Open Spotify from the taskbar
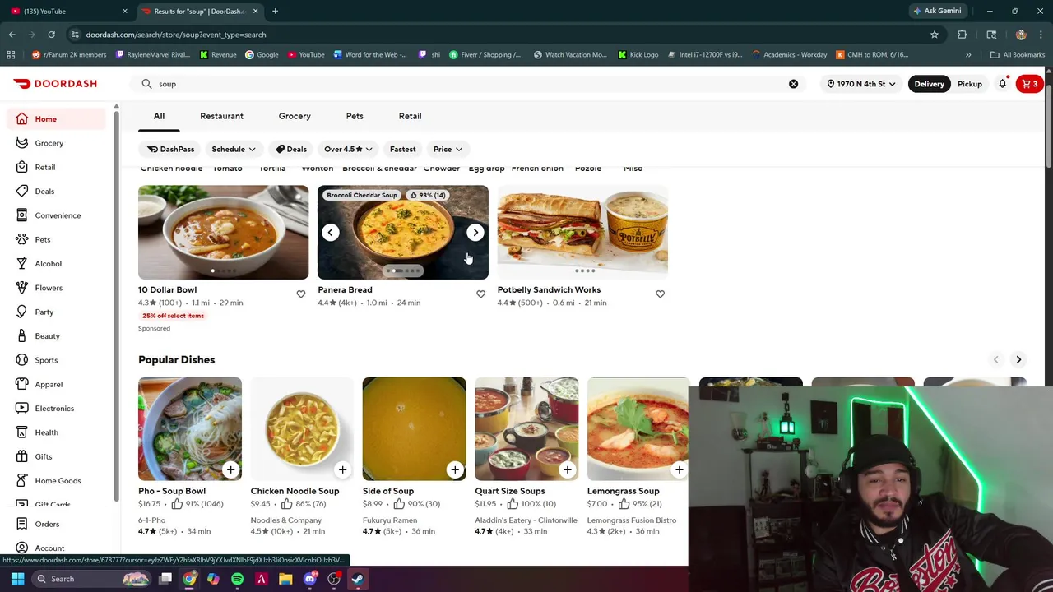Image resolution: width=1053 pixels, height=592 pixels. (x=237, y=579)
